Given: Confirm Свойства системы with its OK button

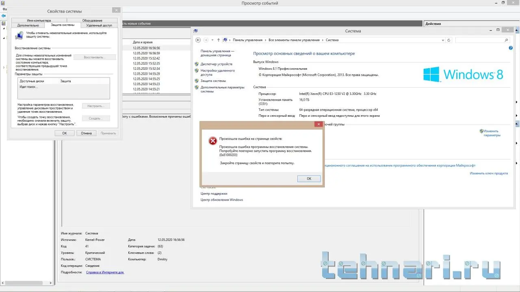Looking at the screenshot, I should click(x=64, y=133).
